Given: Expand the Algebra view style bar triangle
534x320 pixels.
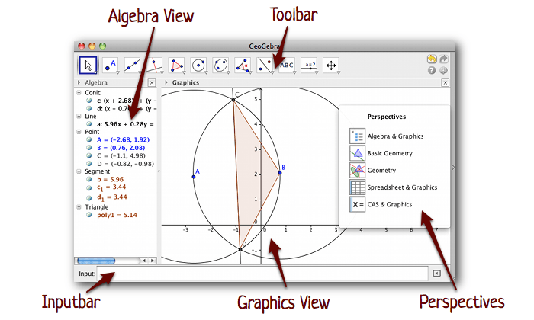Looking at the screenshot, I should pyautogui.click(x=79, y=82).
